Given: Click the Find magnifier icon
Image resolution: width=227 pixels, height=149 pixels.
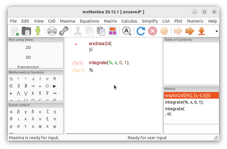Looking at the screenshot, I should (127, 31).
